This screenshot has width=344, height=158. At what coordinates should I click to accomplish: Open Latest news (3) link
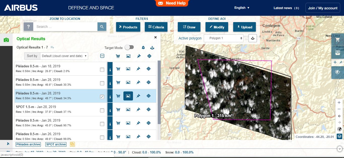286,8
